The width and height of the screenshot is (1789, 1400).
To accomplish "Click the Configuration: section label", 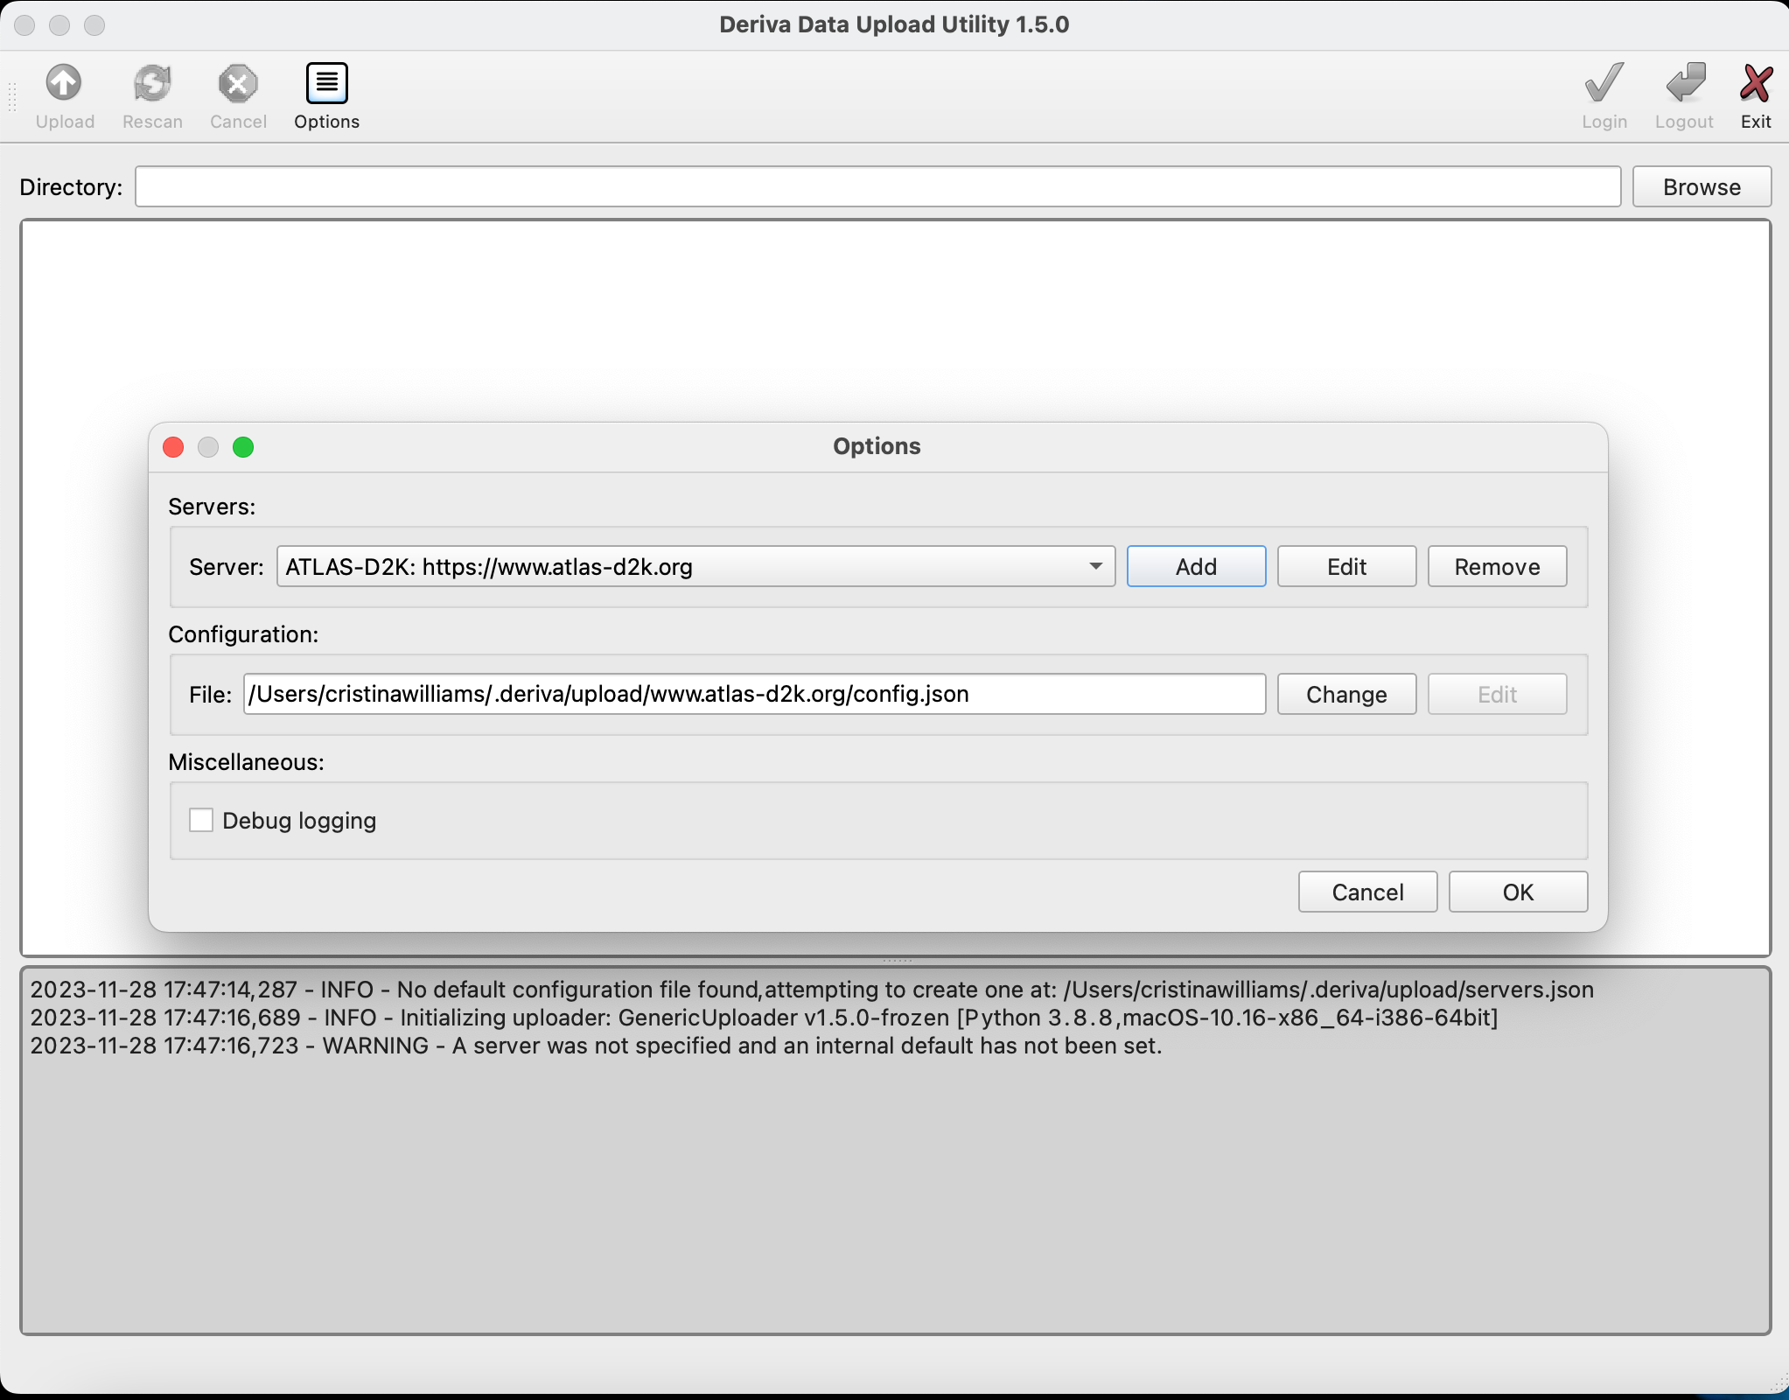I will 243,634.
